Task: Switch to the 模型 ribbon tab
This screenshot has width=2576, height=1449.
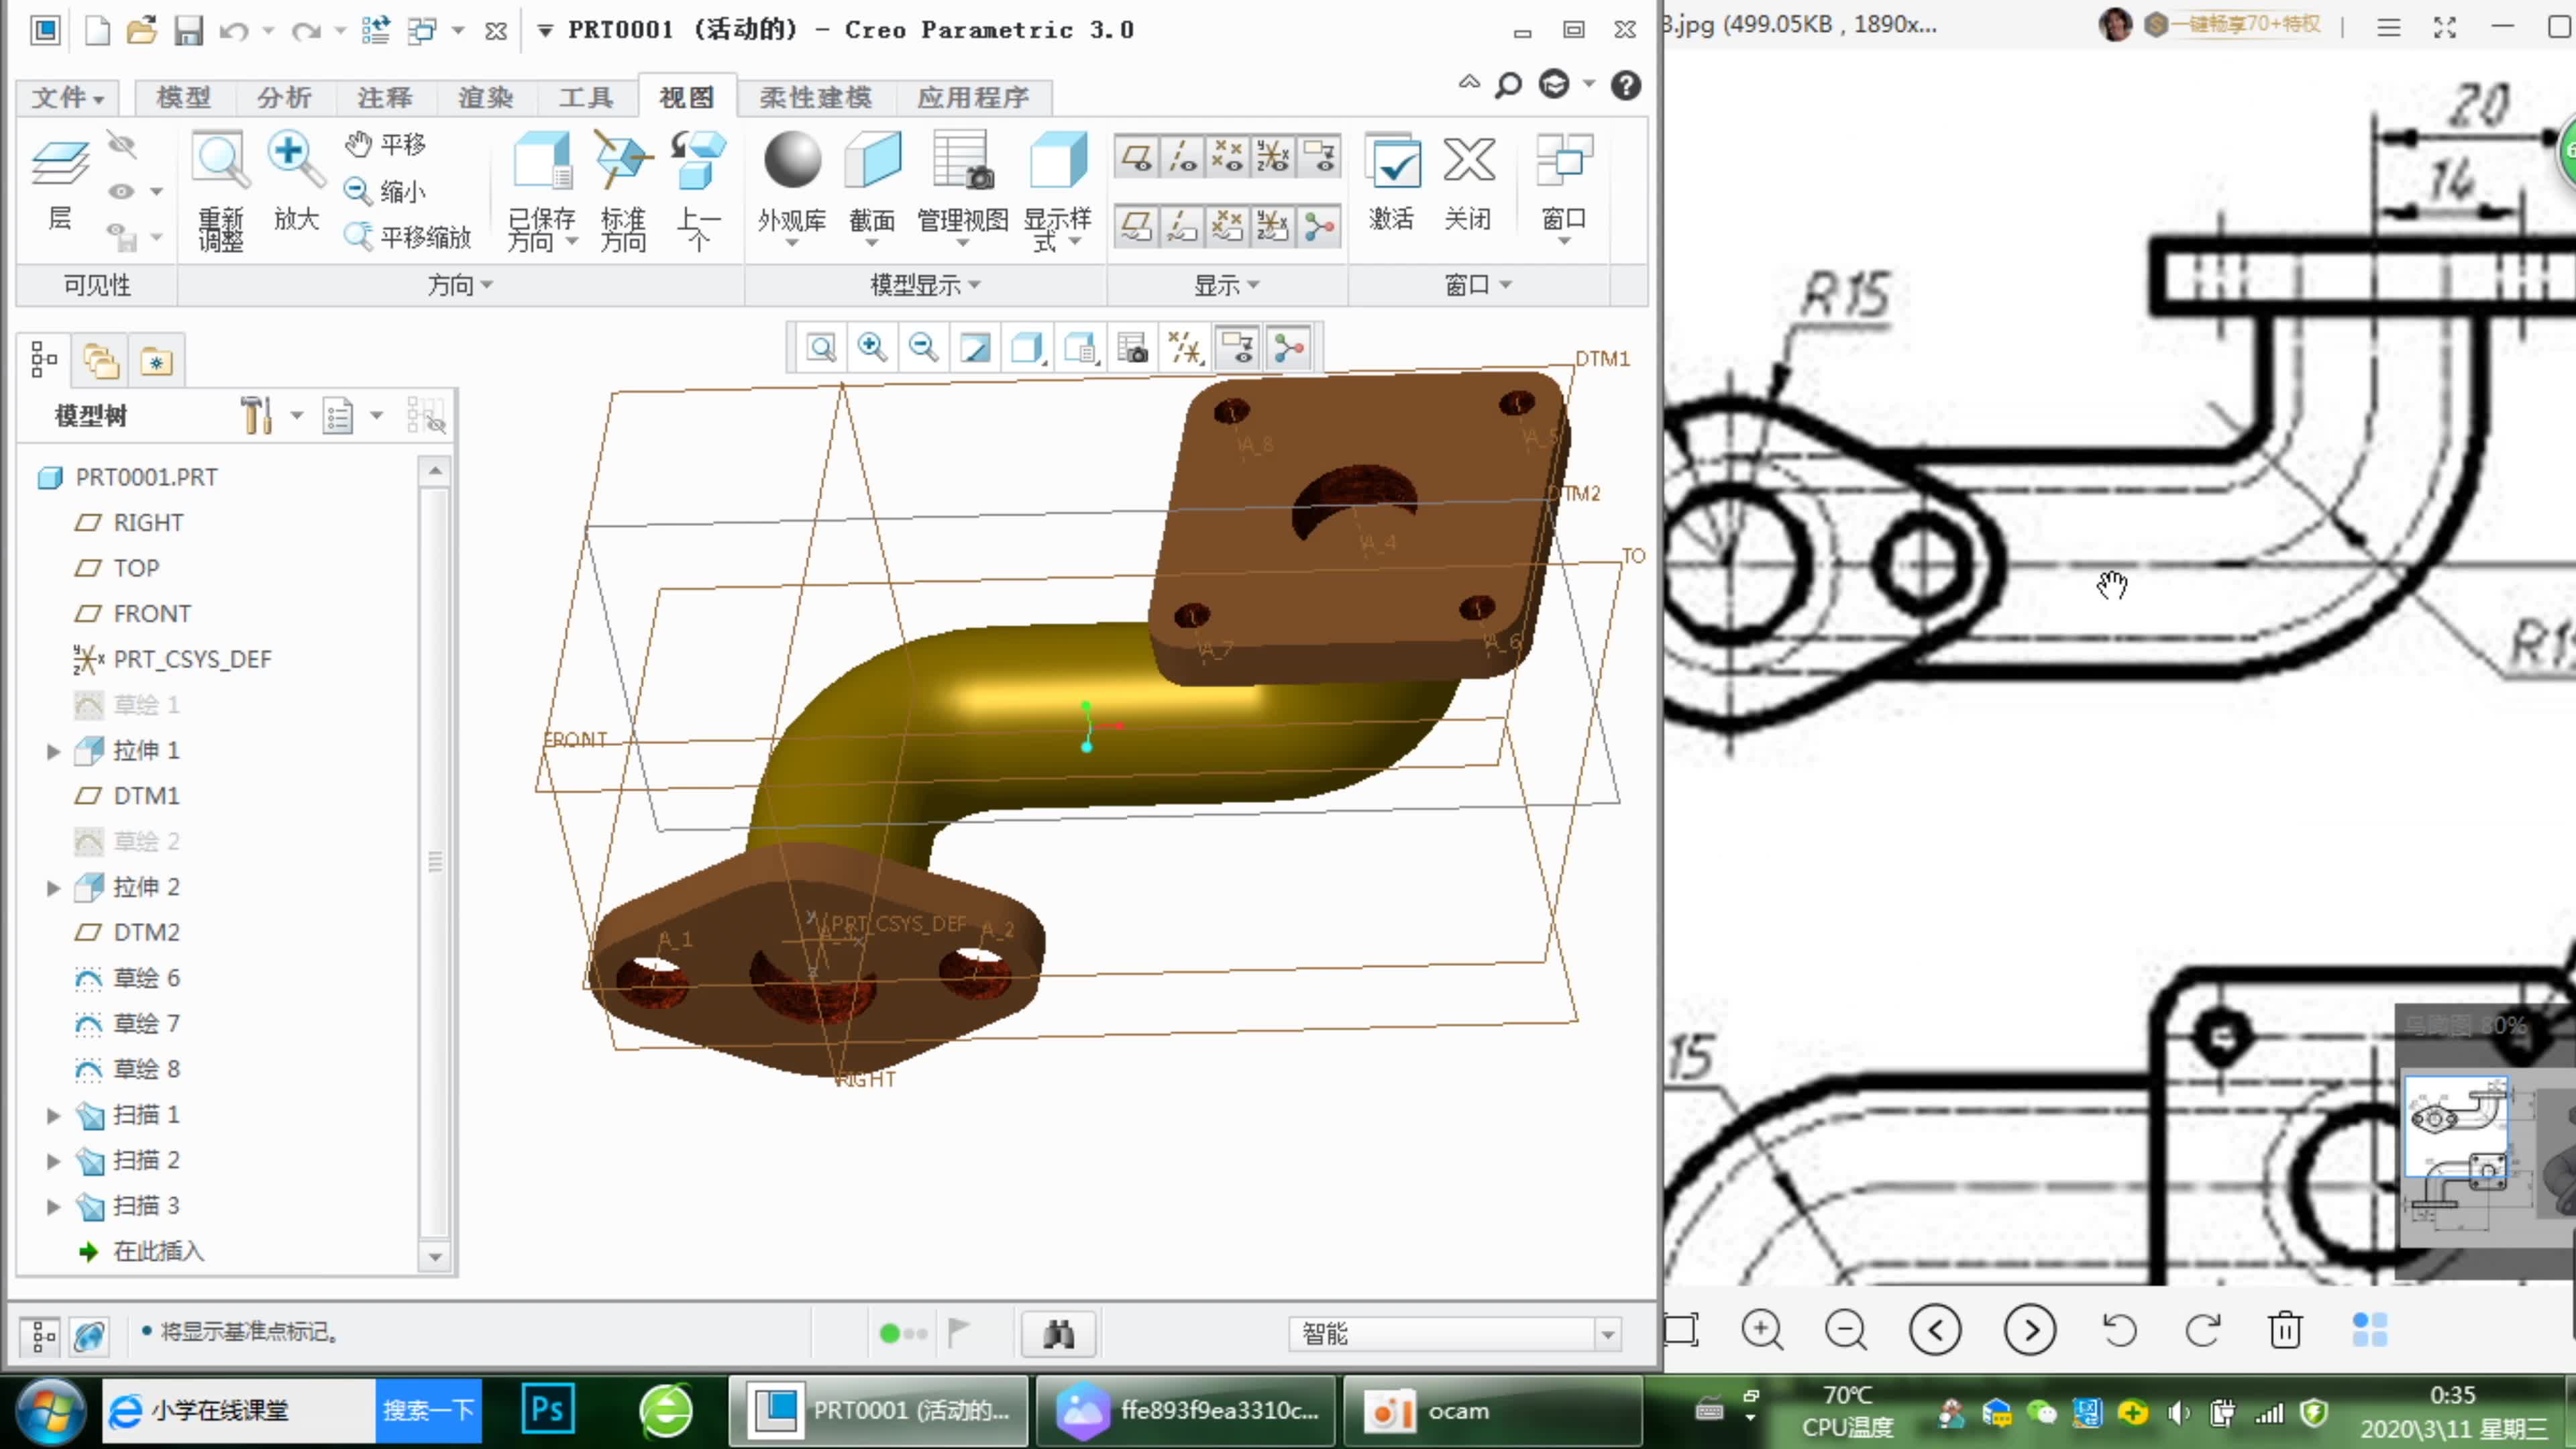Action: pyautogui.click(x=184, y=97)
